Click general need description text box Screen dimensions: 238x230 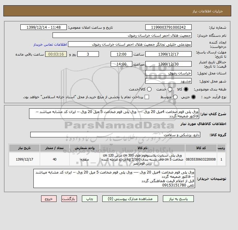click(114, 114)
